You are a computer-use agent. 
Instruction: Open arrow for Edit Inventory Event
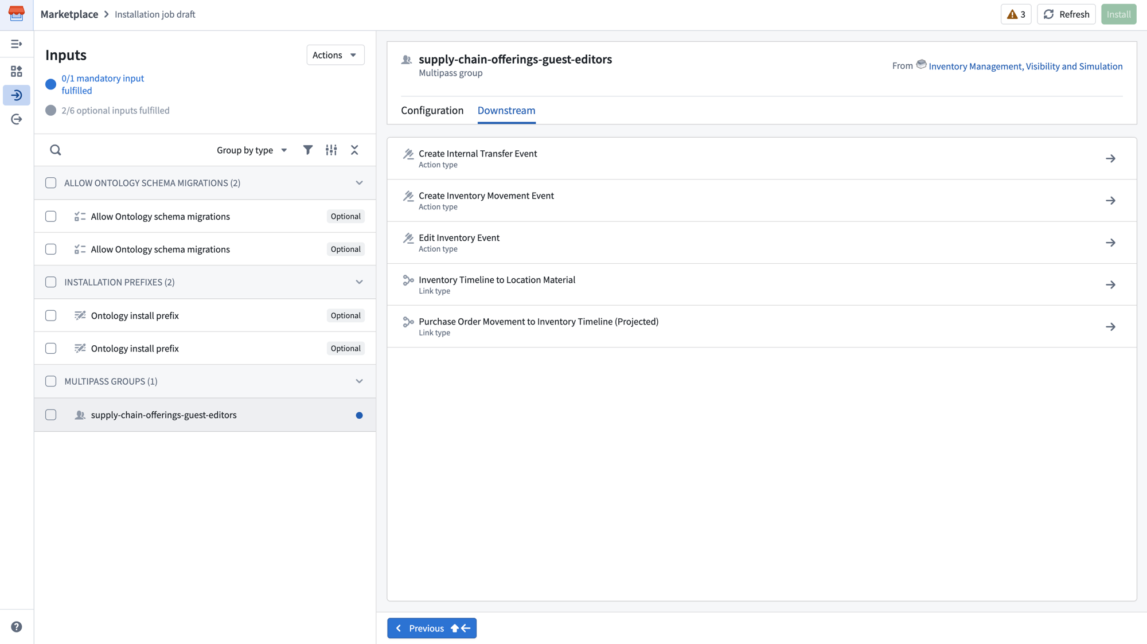tap(1111, 243)
